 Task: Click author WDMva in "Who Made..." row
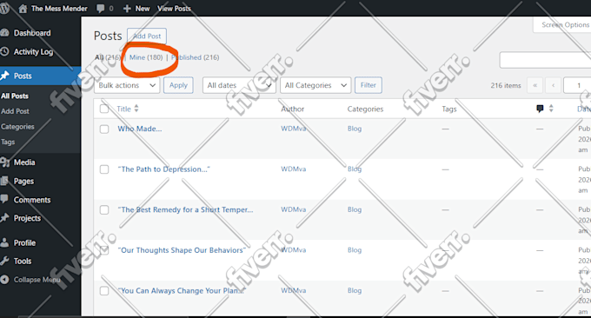(293, 129)
